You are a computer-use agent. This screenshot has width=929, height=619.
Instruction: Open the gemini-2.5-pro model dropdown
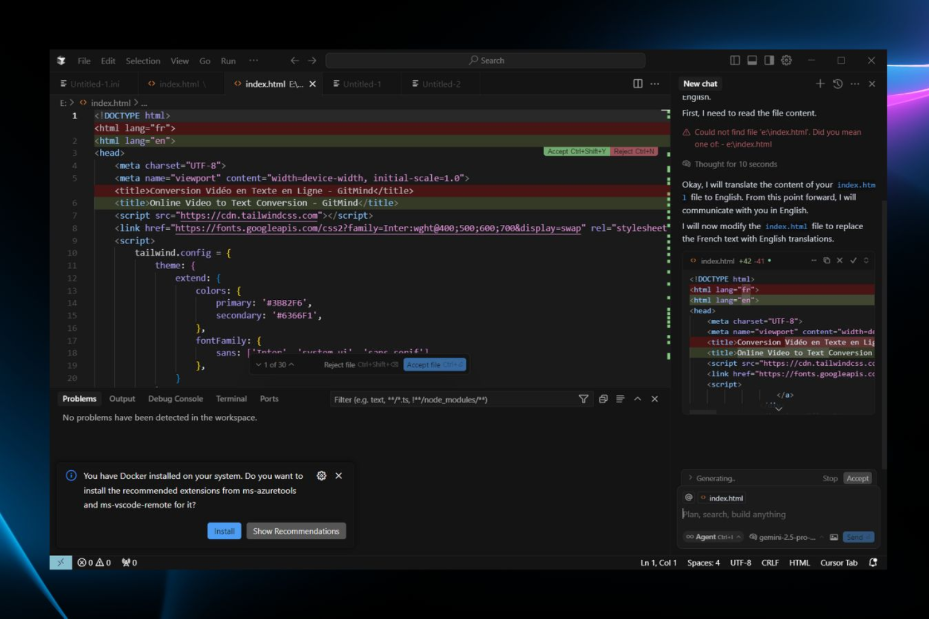click(785, 537)
